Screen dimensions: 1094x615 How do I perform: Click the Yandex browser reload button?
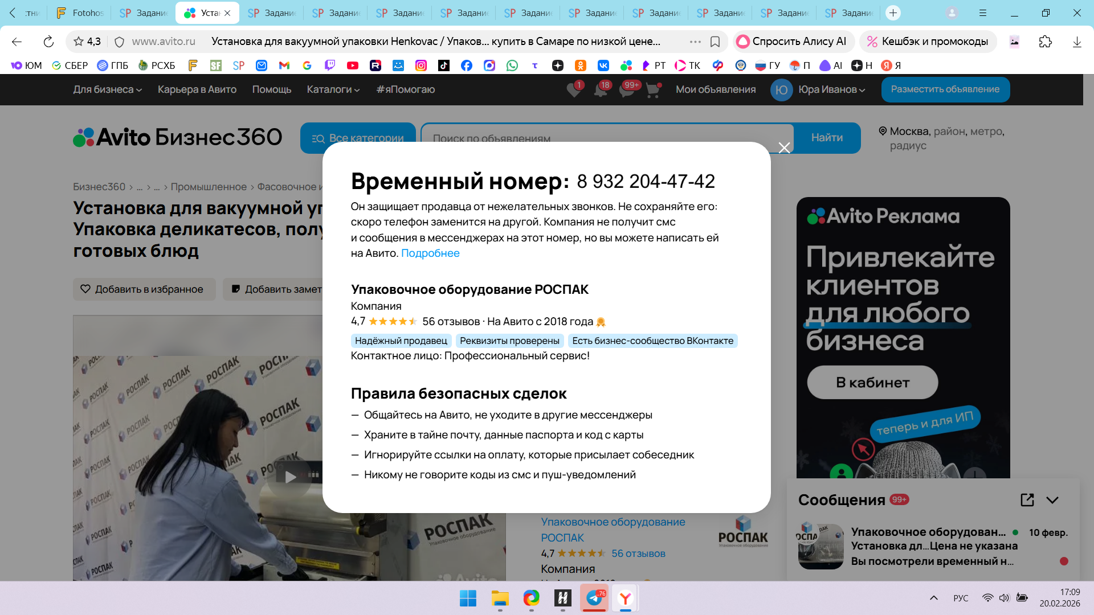tap(48, 42)
